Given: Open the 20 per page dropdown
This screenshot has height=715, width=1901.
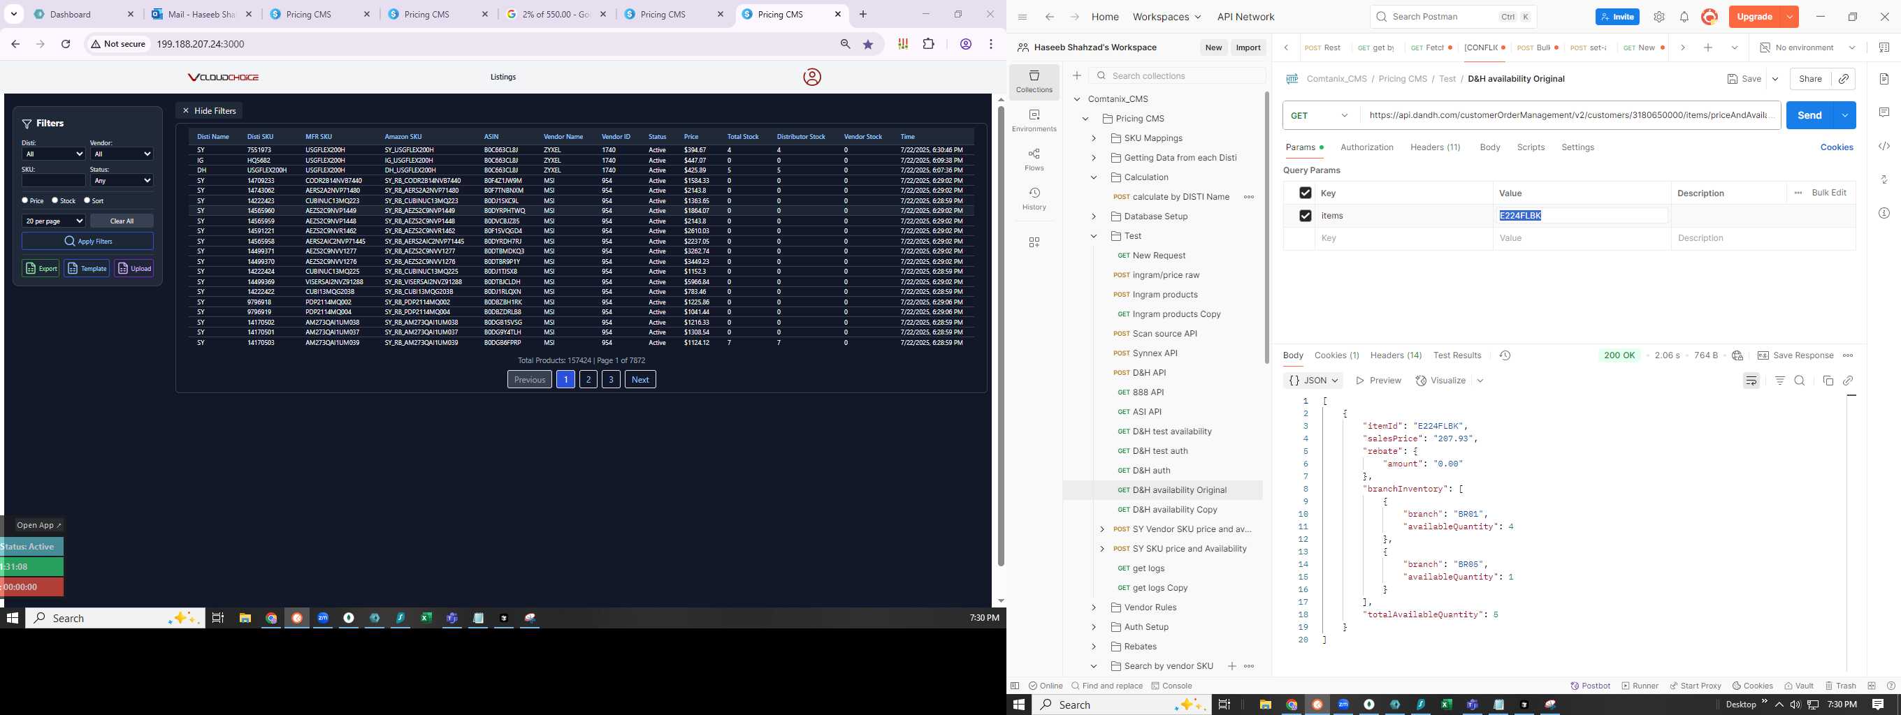Looking at the screenshot, I should tap(54, 221).
